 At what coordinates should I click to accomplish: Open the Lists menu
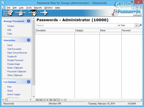pyautogui.click(x=21, y=8)
